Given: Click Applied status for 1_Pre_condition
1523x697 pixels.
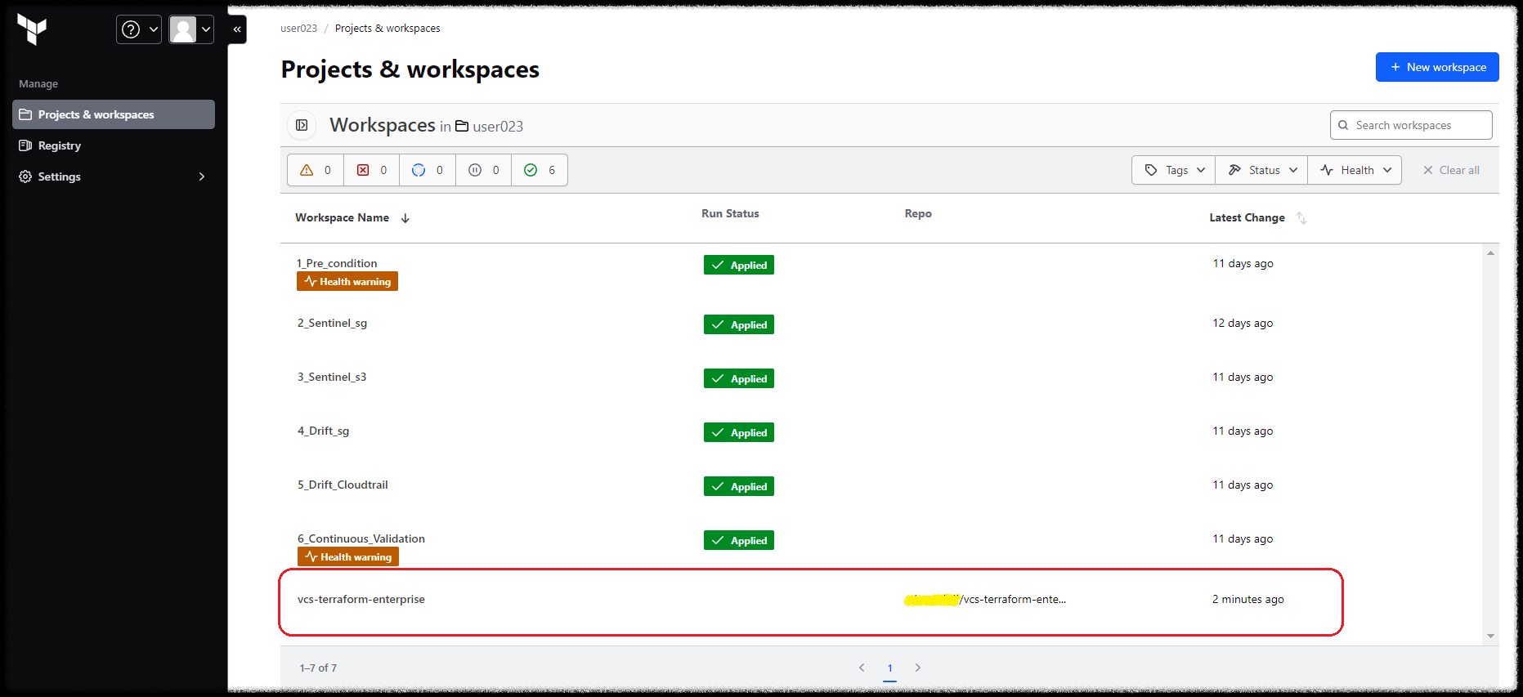Looking at the screenshot, I should pos(739,265).
